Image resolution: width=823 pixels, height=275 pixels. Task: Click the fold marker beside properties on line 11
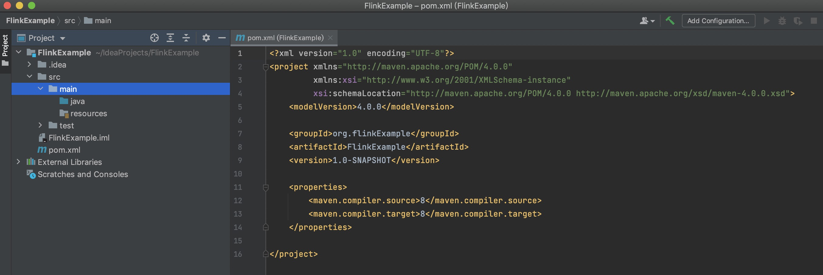pos(266,187)
